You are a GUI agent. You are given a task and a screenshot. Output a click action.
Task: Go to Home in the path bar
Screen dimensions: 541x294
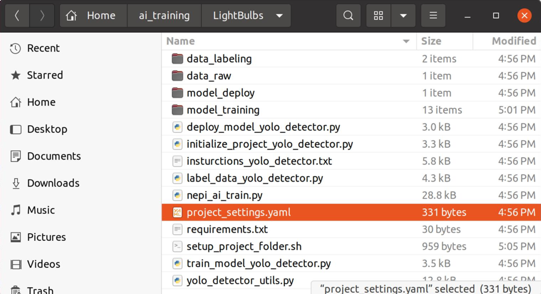(x=93, y=16)
